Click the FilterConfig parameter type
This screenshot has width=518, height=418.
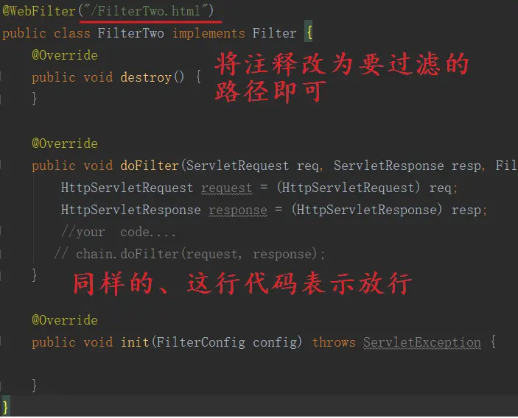click(200, 342)
